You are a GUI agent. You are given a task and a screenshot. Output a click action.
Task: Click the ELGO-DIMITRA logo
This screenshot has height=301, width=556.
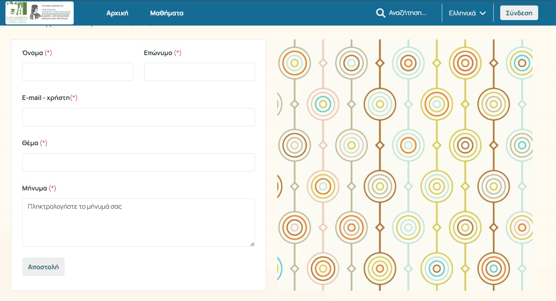click(x=16, y=13)
